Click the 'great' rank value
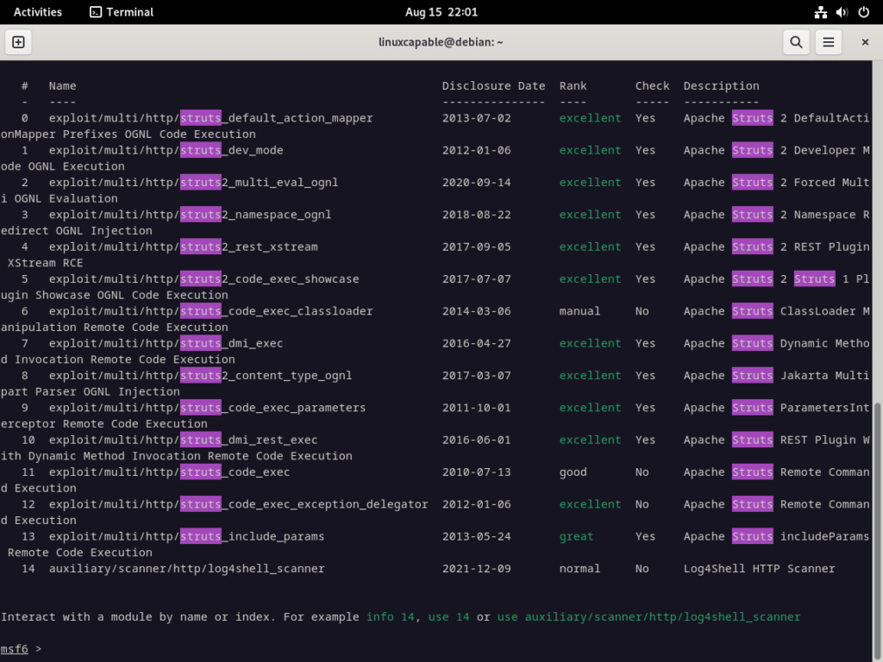The image size is (883, 662). coord(576,536)
